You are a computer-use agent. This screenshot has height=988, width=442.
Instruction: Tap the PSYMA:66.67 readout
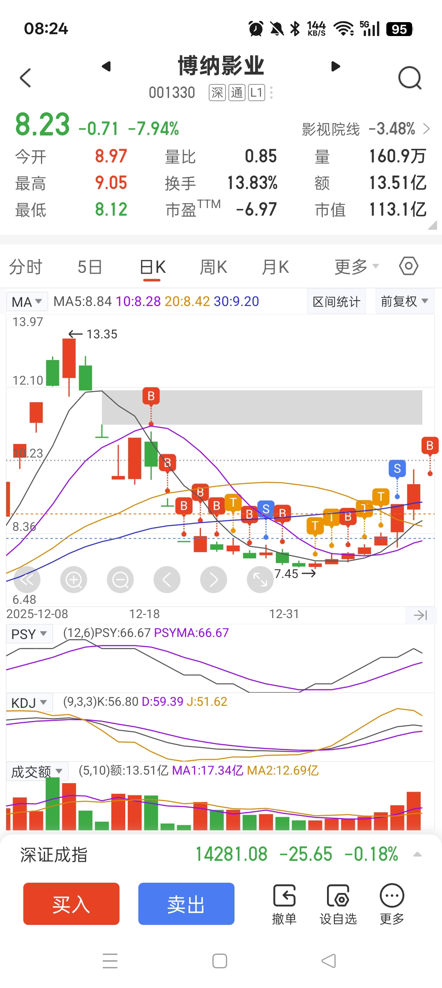click(191, 633)
